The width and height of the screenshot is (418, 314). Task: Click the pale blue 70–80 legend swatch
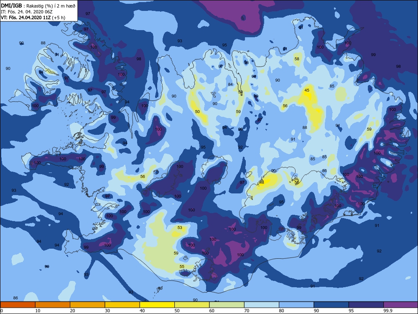pos(262,305)
